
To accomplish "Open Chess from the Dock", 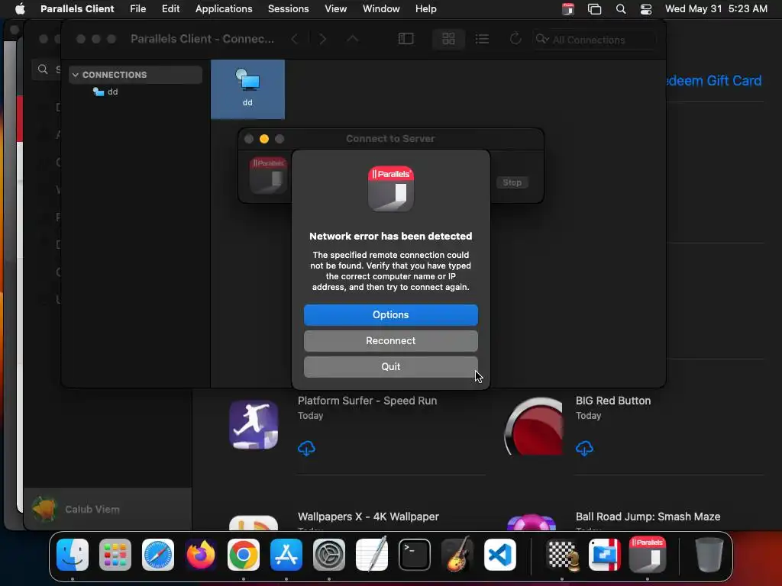I will tap(563, 555).
